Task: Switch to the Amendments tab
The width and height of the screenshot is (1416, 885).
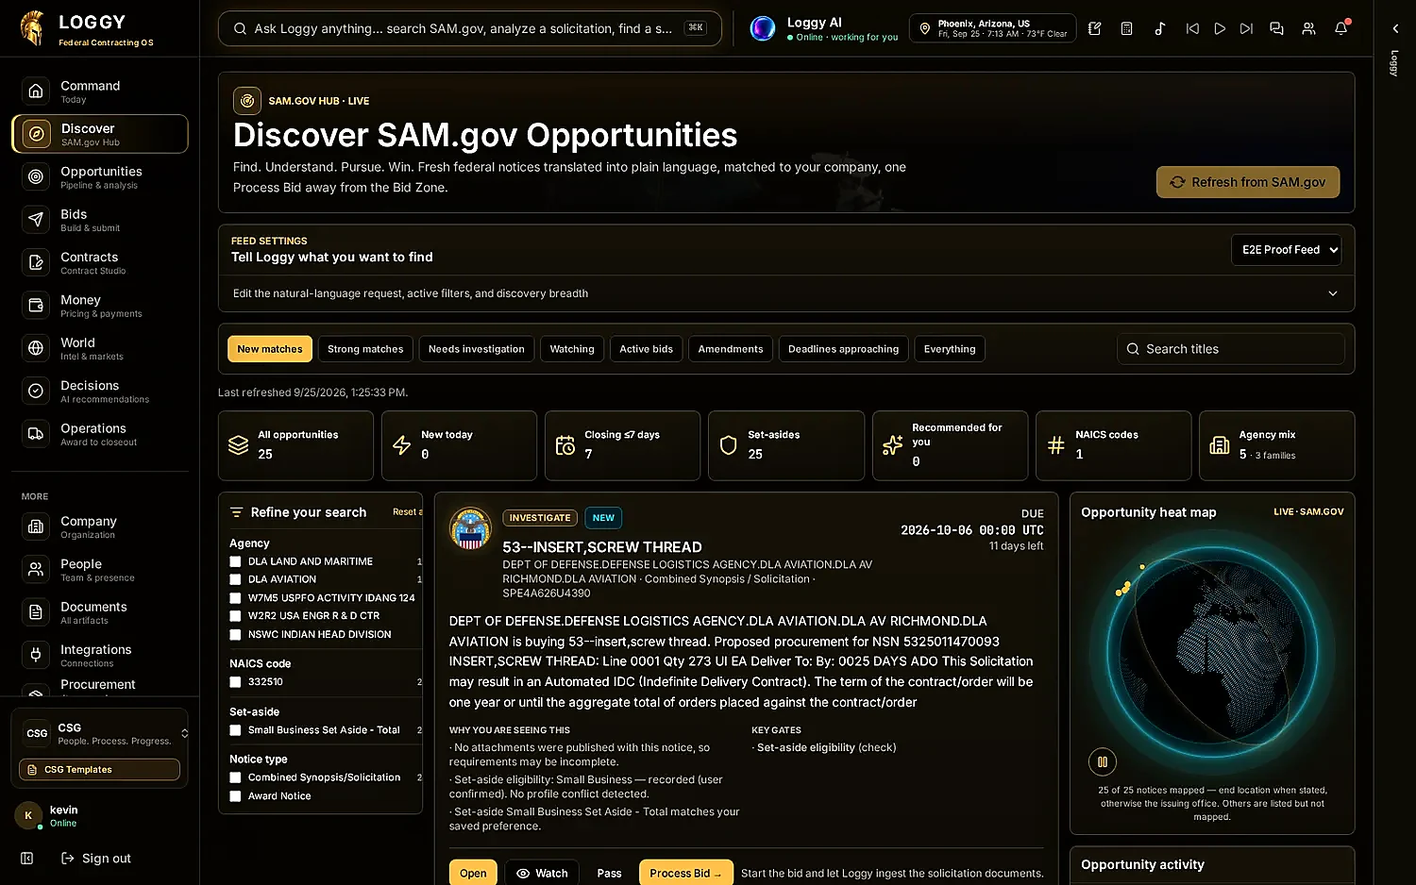Action: [x=731, y=349]
